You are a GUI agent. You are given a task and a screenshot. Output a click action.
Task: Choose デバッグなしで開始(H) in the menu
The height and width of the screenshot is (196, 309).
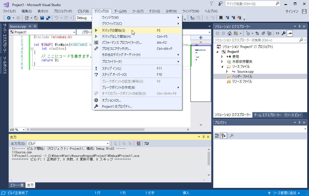pos(137,37)
